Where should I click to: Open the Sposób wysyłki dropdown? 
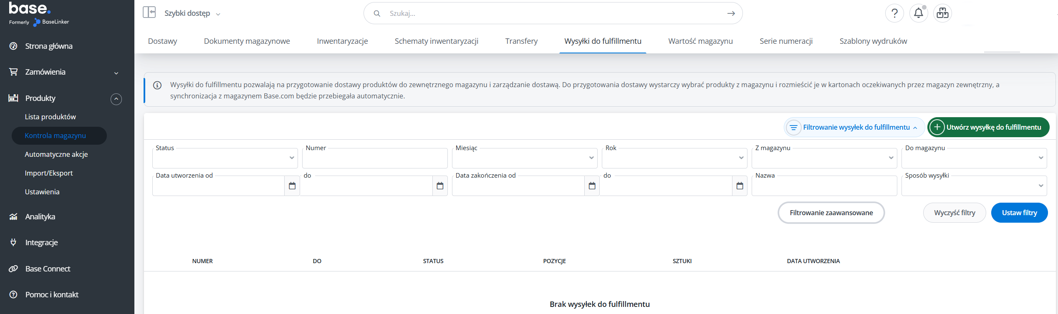click(x=974, y=186)
